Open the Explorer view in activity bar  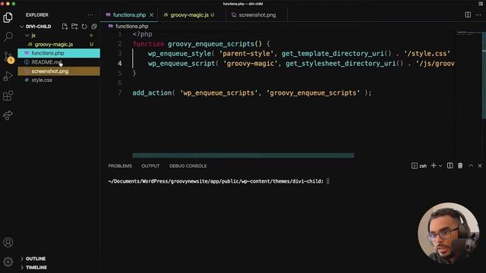click(8, 17)
